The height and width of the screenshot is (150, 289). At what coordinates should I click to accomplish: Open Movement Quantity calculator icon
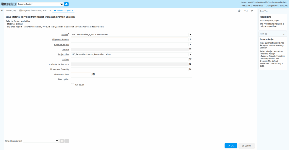tap(191, 69)
